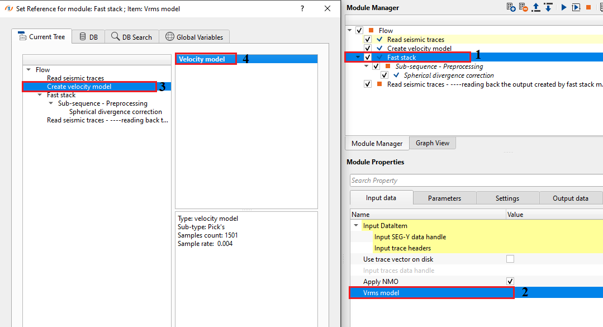Screen dimensions: 603x327
Task: Open the DB Search tab
Action: click(x=132, y=36)
